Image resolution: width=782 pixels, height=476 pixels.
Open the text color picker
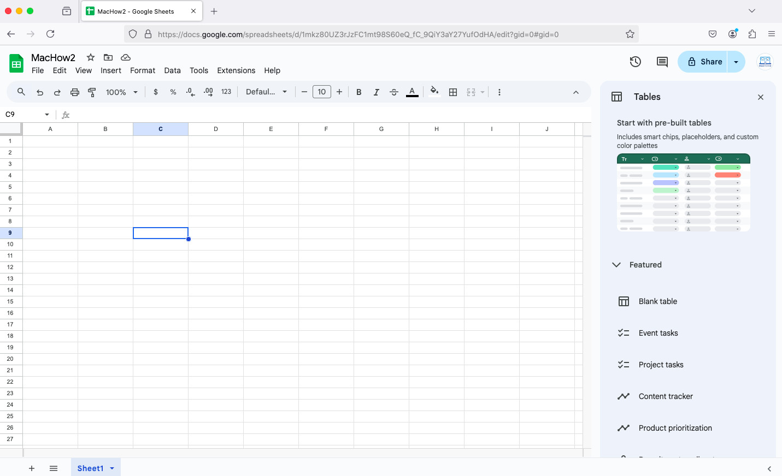(412, 92)
